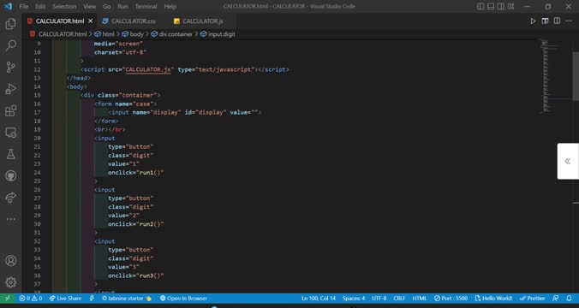Screen dimensions: 579x308
Task: Open the GitHub icon in activity bar
Action: click(11, 176)
